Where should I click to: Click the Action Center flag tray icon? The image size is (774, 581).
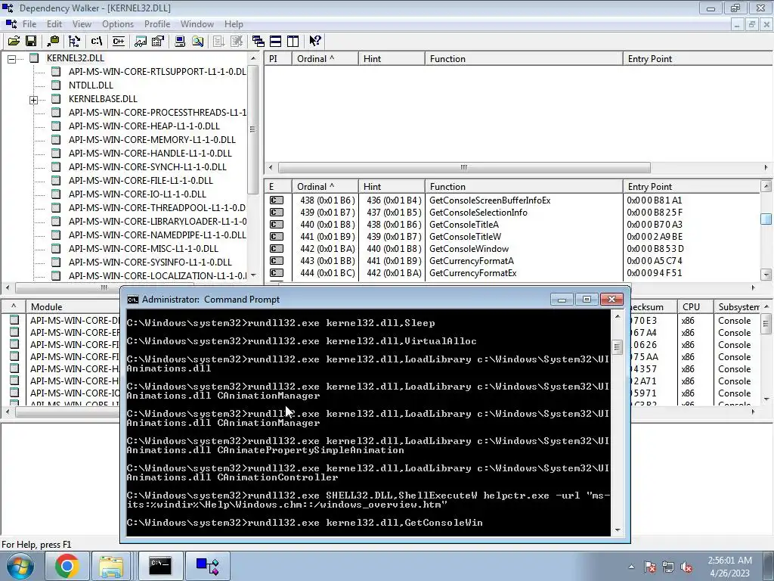[x=650, y=567]
